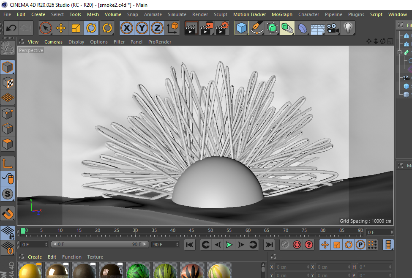Toggle the Tweak mouse mode icon
Viewport: 412px width, 278px height.
tap(8, 179)
